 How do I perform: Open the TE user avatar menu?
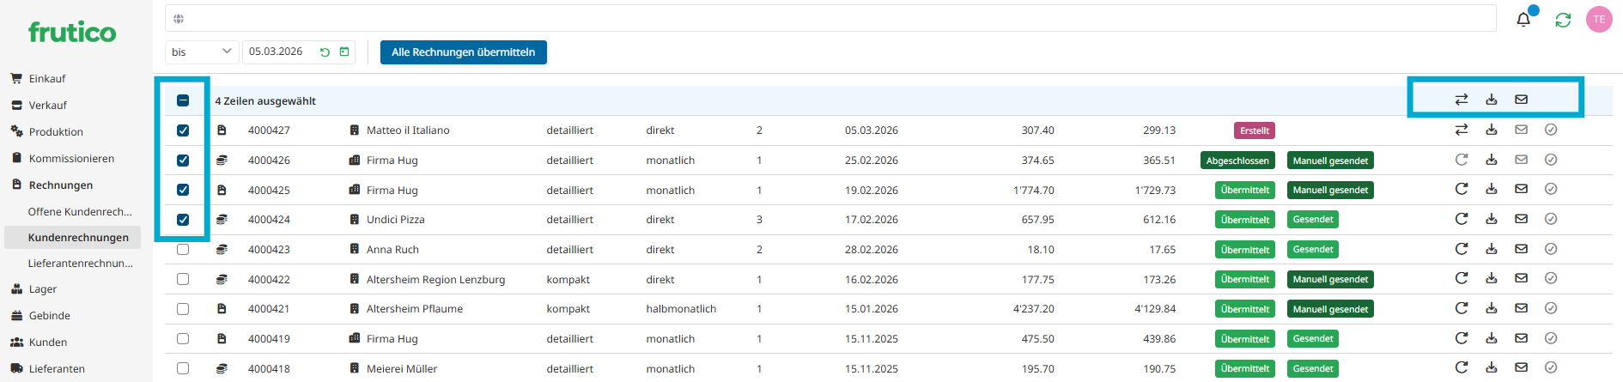click(x=1598, y=20)
